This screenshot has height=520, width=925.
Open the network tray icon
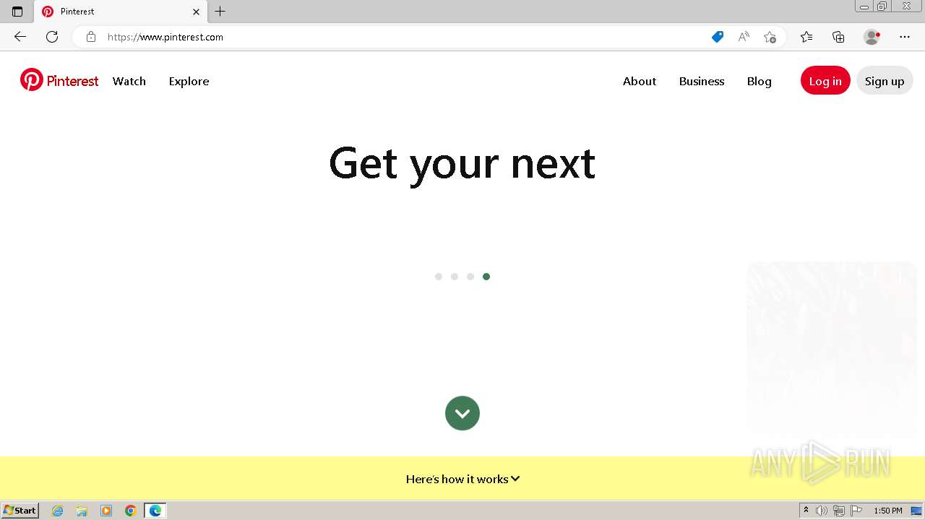[x=839, y=511]
